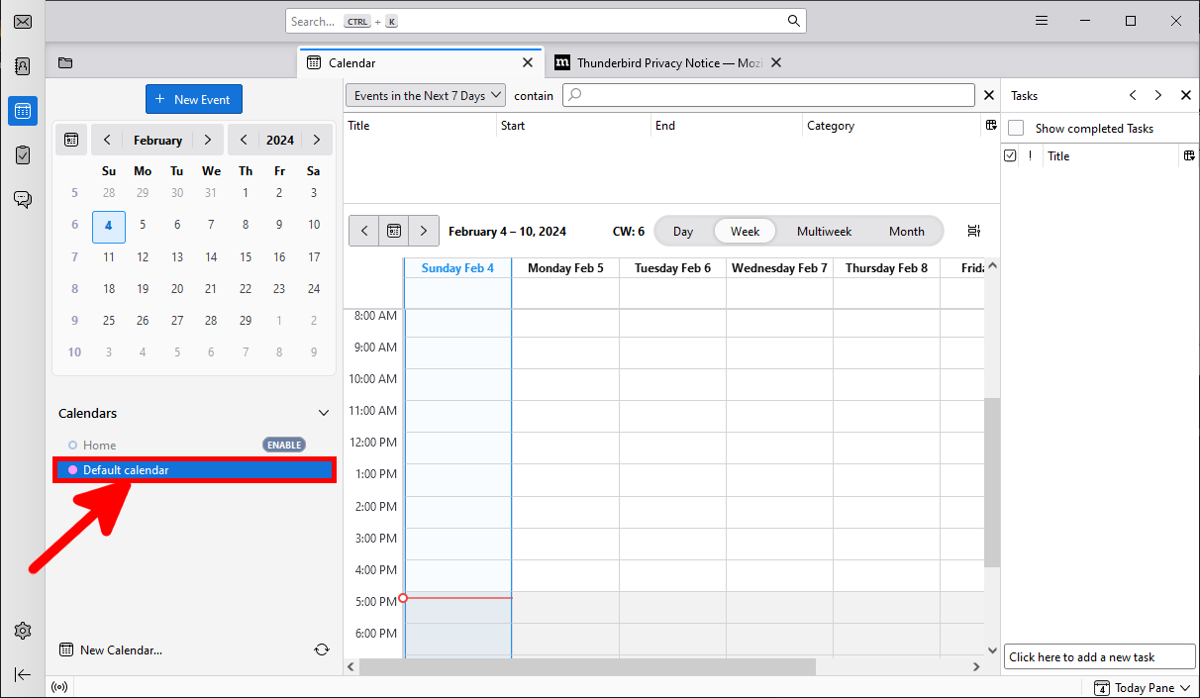Switch to Month view
This screenshot has height=698, width=1200.
[906, 231]
